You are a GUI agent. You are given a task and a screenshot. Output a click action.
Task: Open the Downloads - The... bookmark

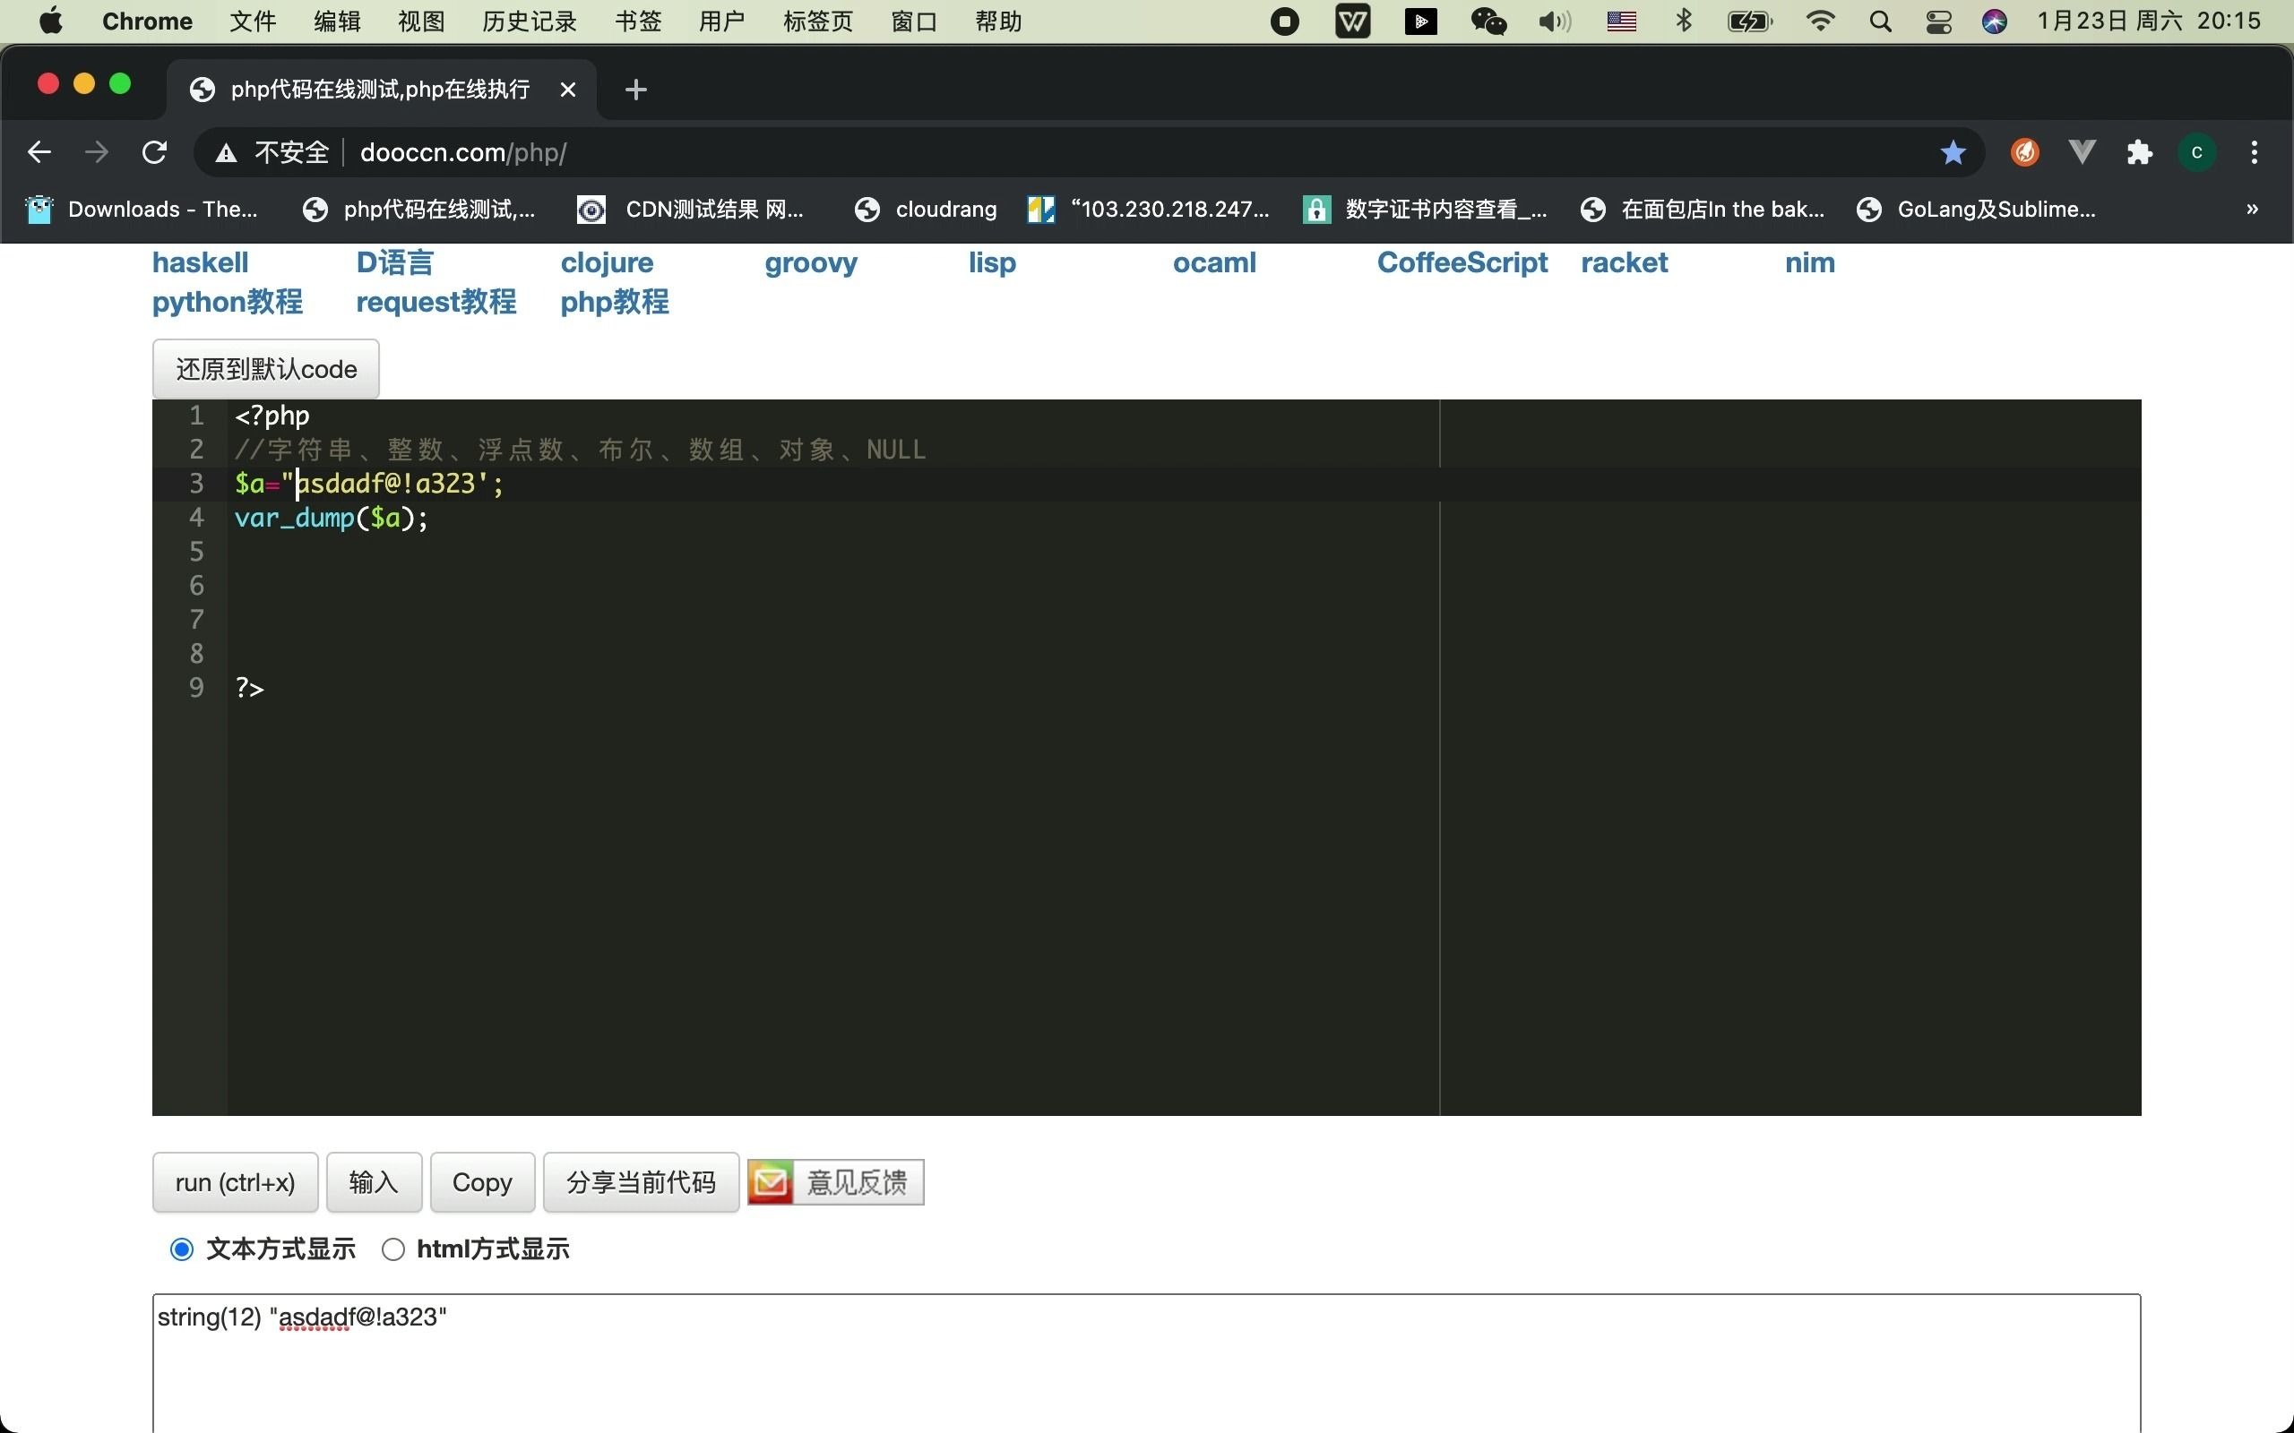pos(143,210)
